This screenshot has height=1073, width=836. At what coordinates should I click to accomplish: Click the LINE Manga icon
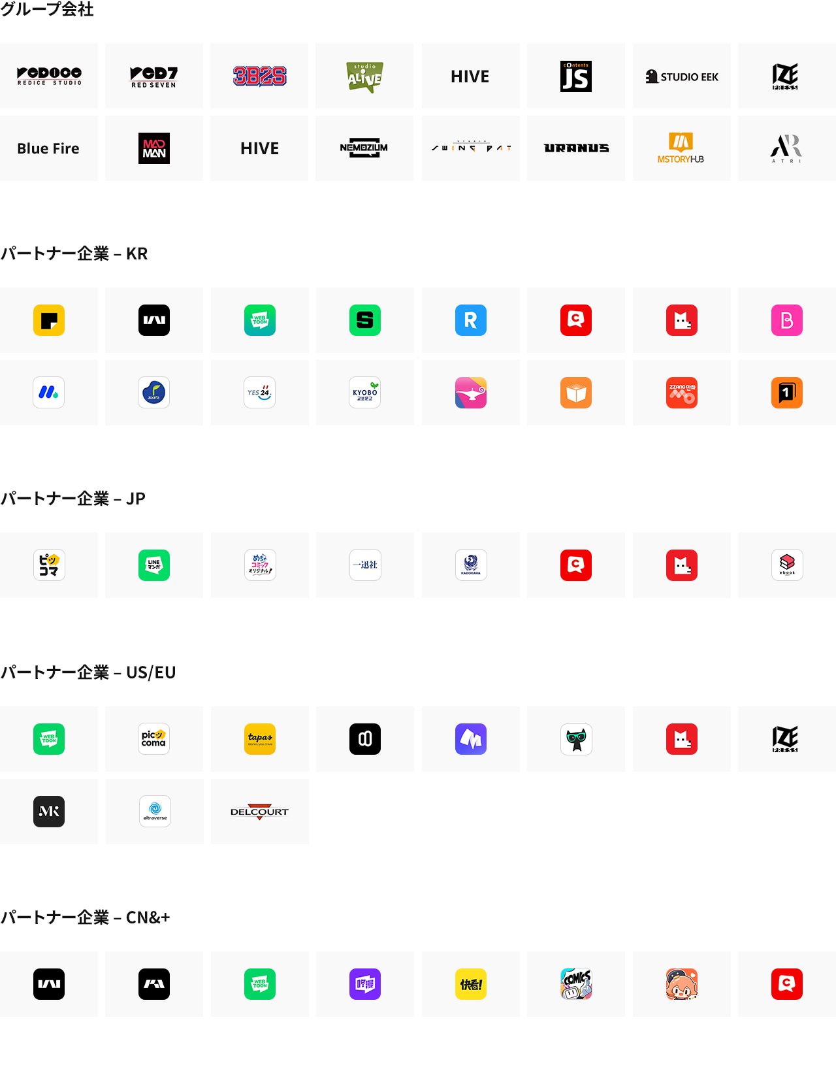tap(154, 565)
